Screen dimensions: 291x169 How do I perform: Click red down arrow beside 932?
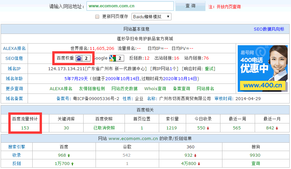click(x=195, y=155)
